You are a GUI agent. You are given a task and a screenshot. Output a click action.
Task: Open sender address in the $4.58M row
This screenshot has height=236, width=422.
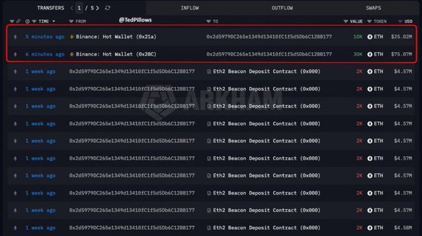pos(132,228)
